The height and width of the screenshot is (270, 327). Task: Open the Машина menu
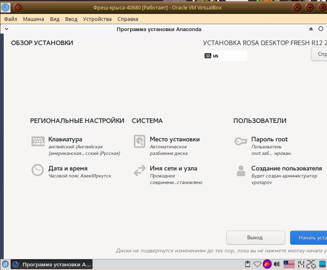(34, 19)
